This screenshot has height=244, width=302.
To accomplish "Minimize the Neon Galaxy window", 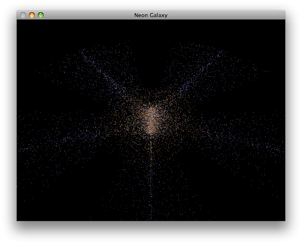I will [x=32, y=15].
